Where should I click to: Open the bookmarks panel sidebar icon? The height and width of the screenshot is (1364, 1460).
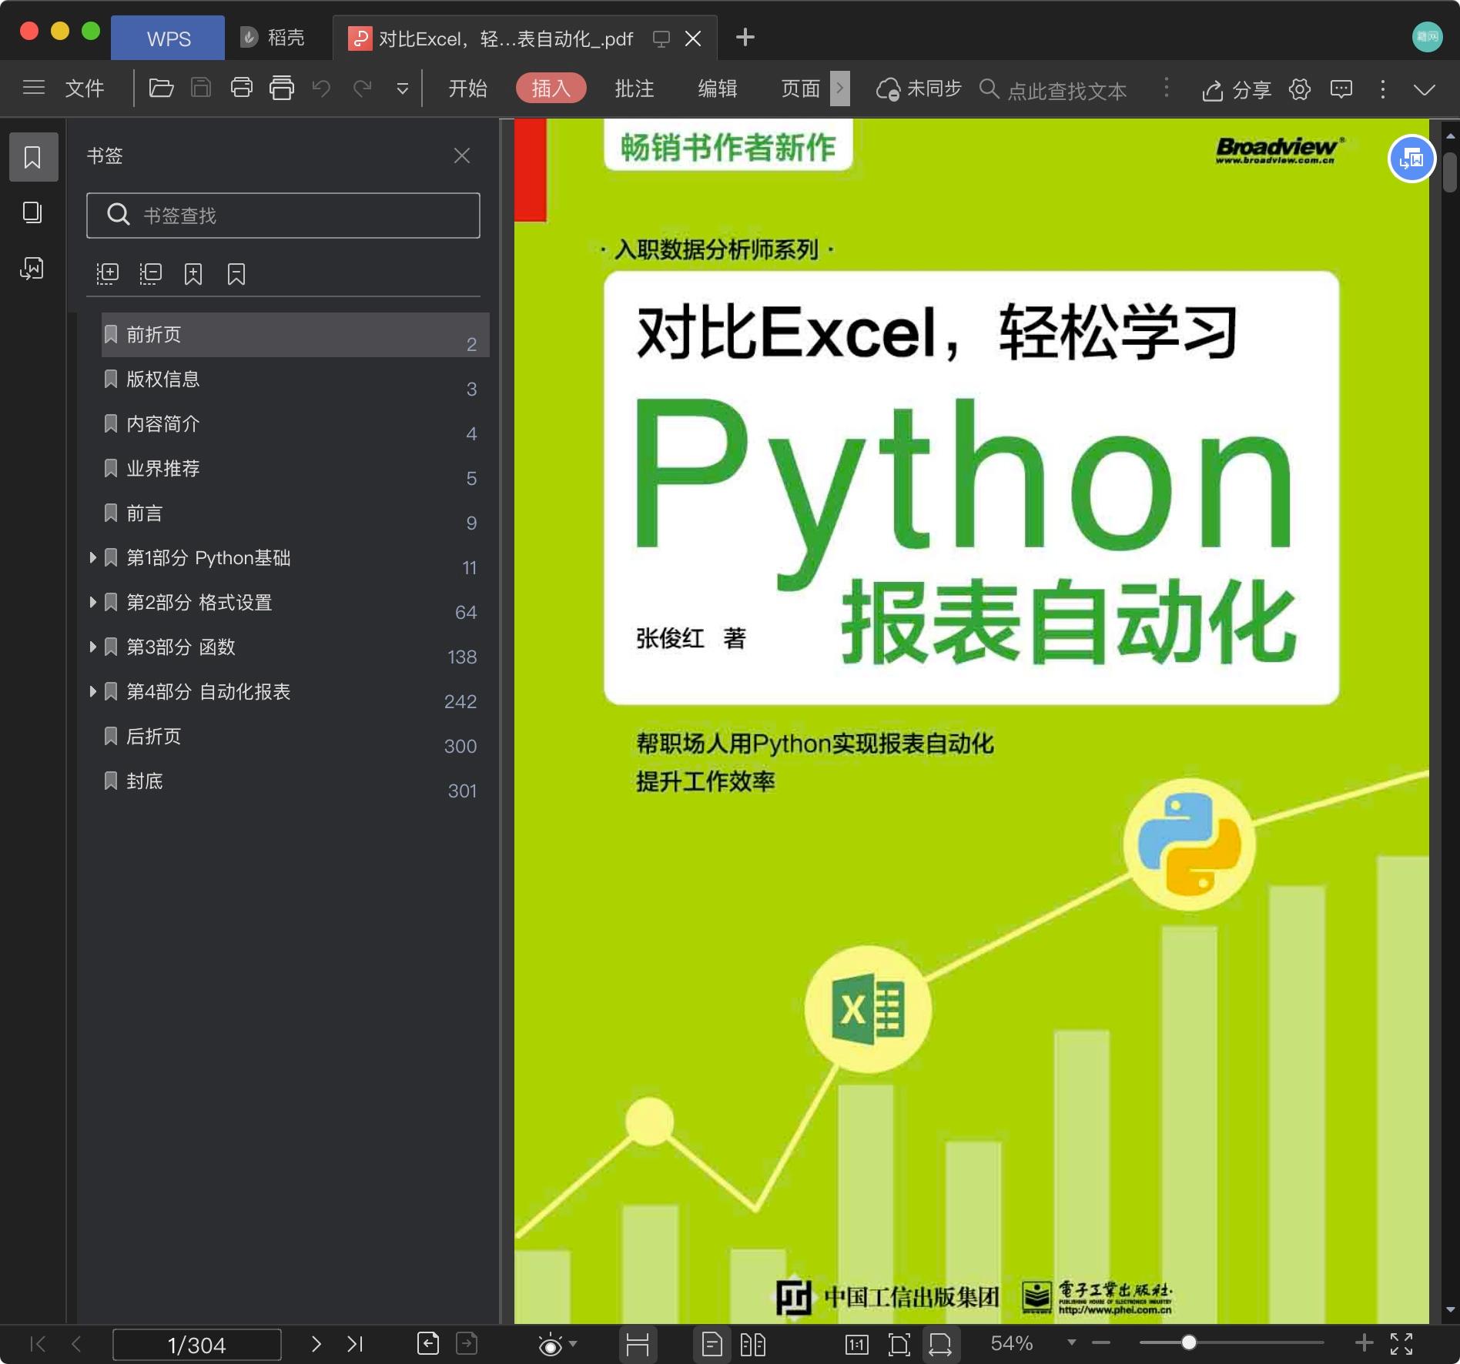pos(33,157)
